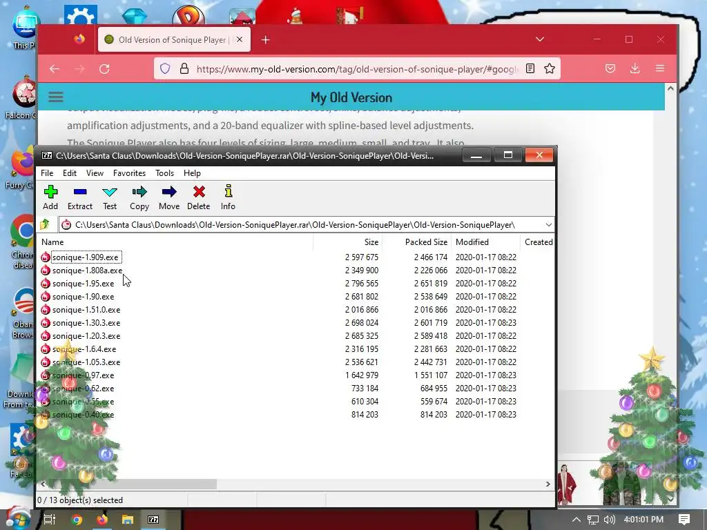Open a new Firefox tab with plus
Viewport: 707px width, 530px height.
266,39
